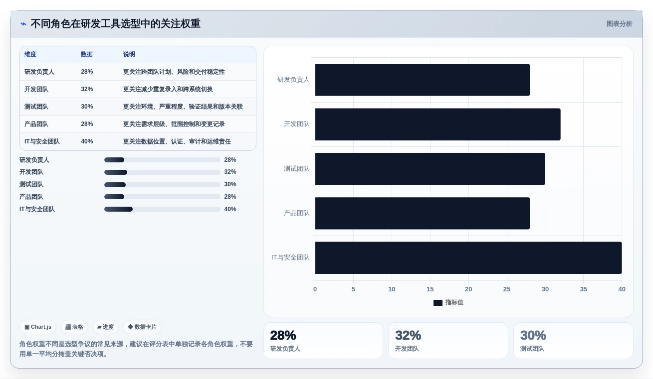Open the 28% 研发负责人 data card
Screen dimensions: 653x379
click(323, 341)
